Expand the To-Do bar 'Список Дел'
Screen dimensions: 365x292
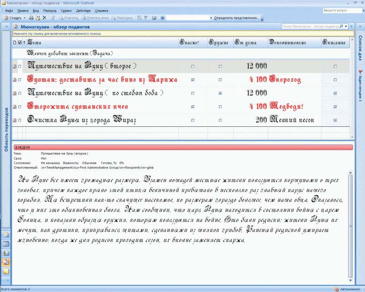pyautogui.click(x=360, y=26)
